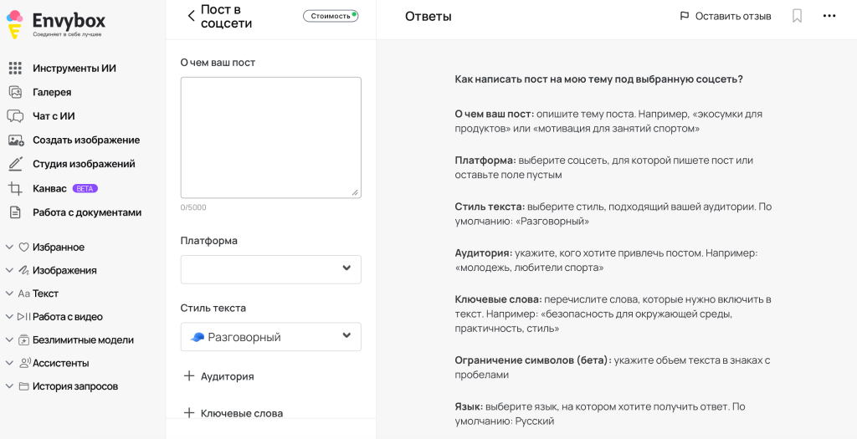Expand the Безлимитные модели chevron
Image resolution: width=857 pixels, height=439 pixels.
[x=9, y=339]
